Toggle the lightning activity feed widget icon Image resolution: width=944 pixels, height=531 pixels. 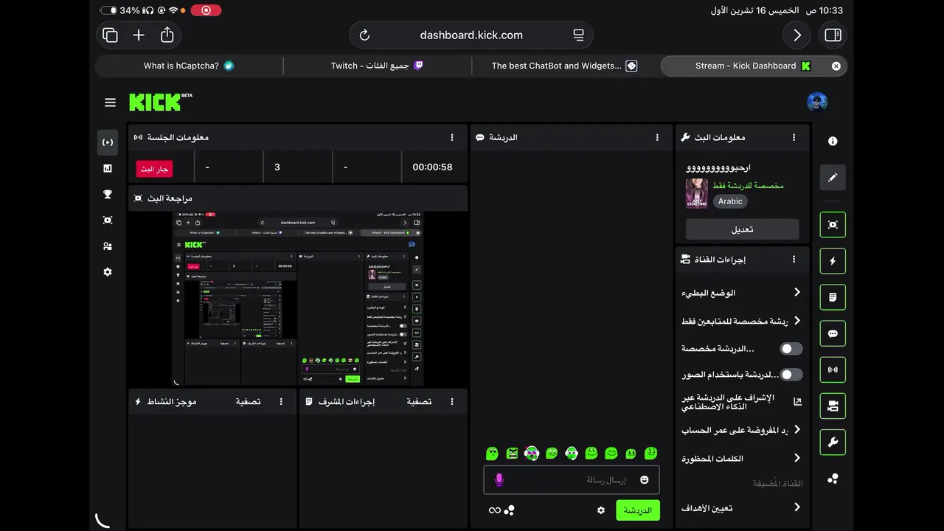pyautogui.click(x=833, y=261)
